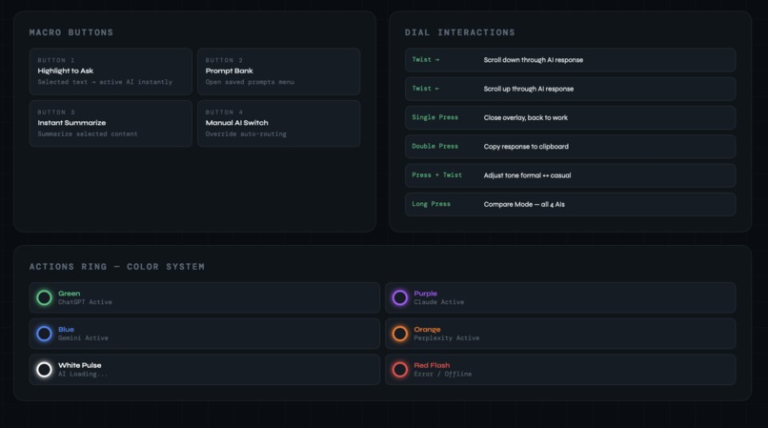Image resolution: width=768 pixels, height=428 pixels.
Task: Click the 'AI Loading...' caption
Action: [x=82, y=374]
